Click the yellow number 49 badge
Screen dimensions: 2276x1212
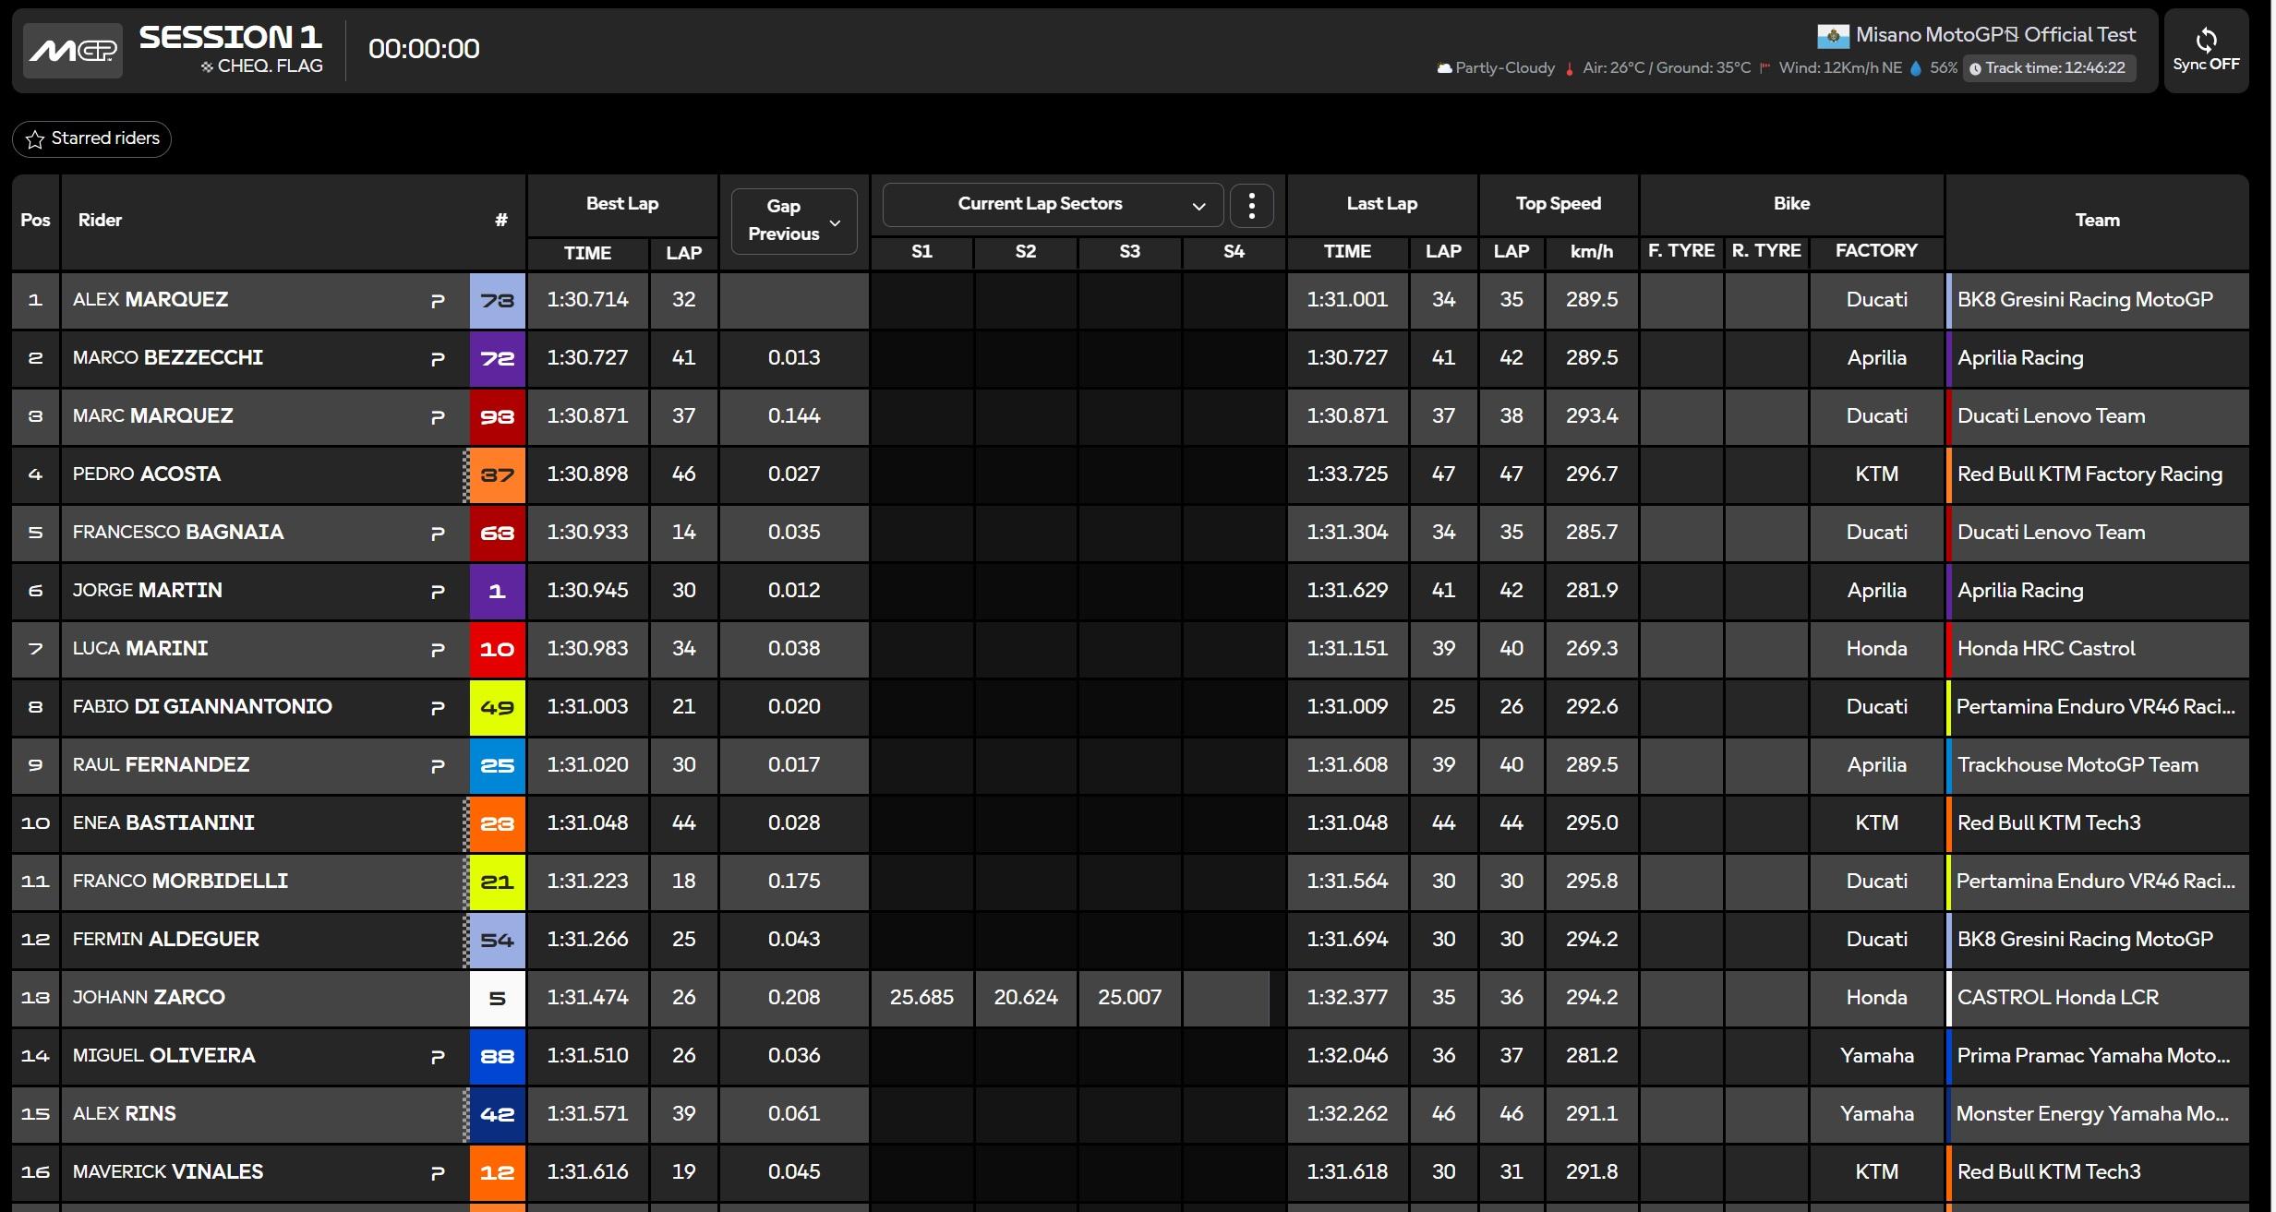(x=498, y=708)
